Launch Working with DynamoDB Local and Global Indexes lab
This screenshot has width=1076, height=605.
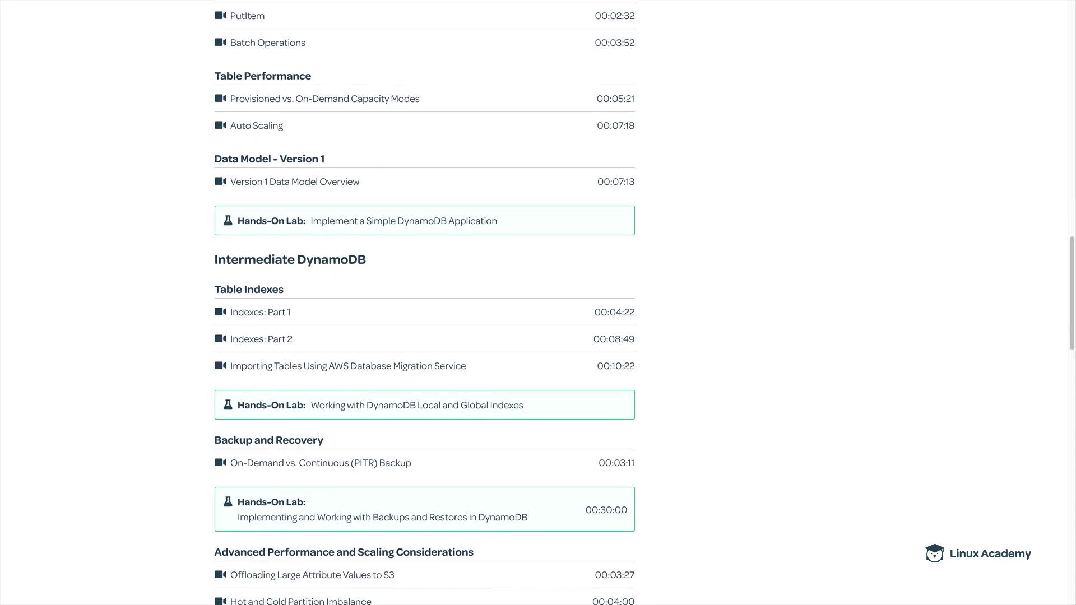[416, 406]
